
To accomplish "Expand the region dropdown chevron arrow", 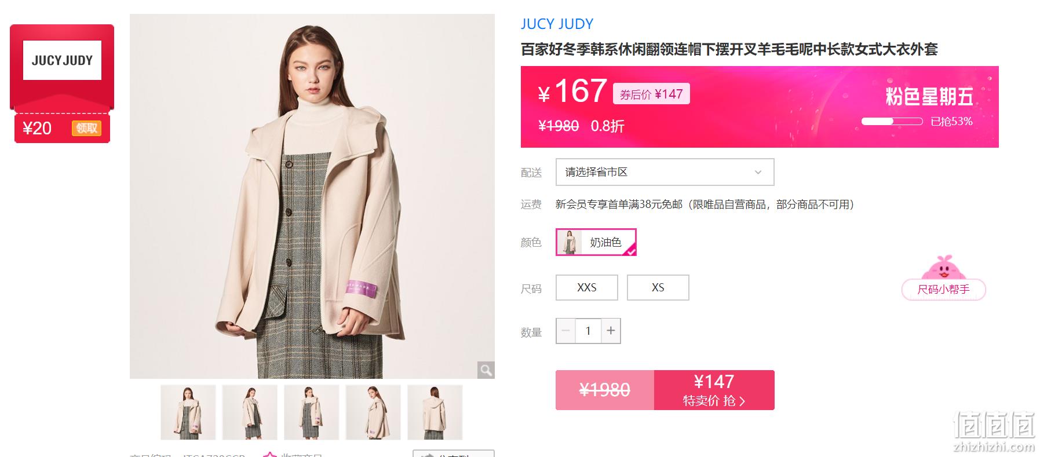I will click(x=758, y=172).
